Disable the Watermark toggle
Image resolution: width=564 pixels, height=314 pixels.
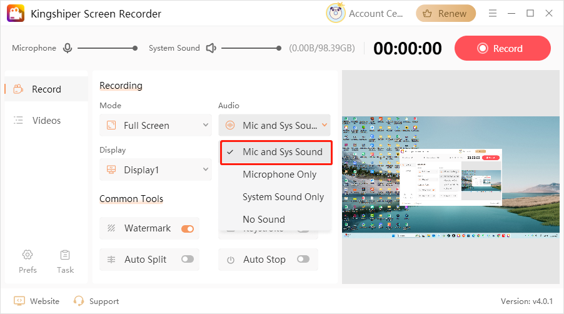tap(188, 228)
